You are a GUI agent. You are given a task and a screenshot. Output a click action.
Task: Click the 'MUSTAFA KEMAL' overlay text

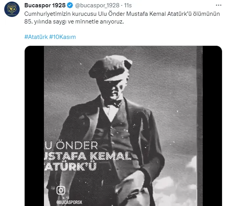tap(88, 156)
